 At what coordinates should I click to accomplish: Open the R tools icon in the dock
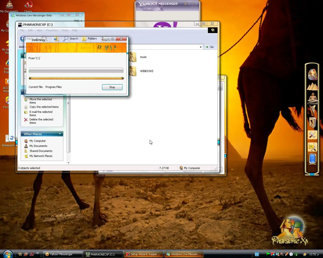point(312,147)
